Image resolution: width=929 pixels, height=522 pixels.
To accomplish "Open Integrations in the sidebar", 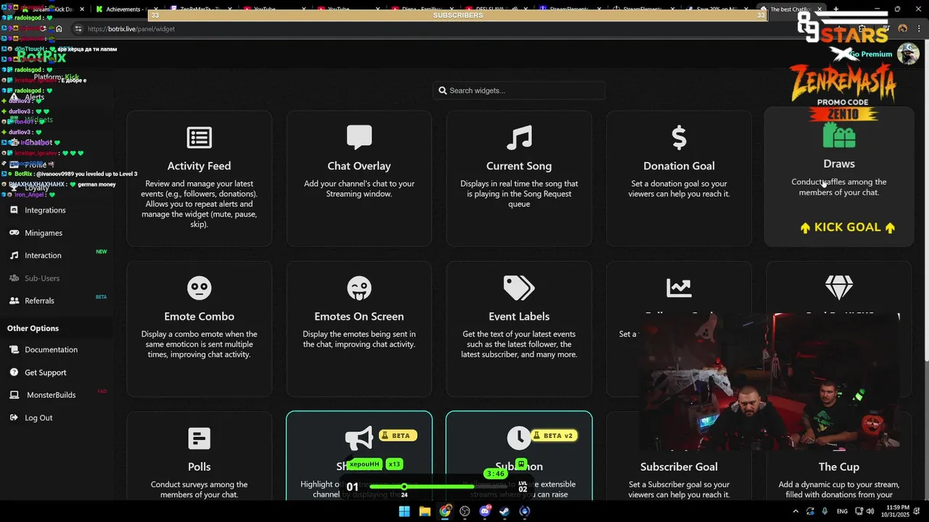I will [x=45, y=210].
